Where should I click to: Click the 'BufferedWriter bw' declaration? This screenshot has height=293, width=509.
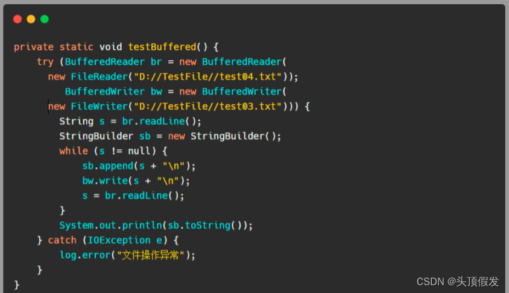[113, 91]
